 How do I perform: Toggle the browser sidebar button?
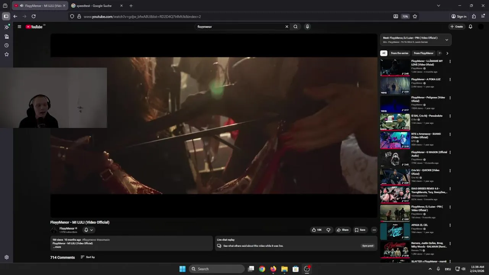6,16
